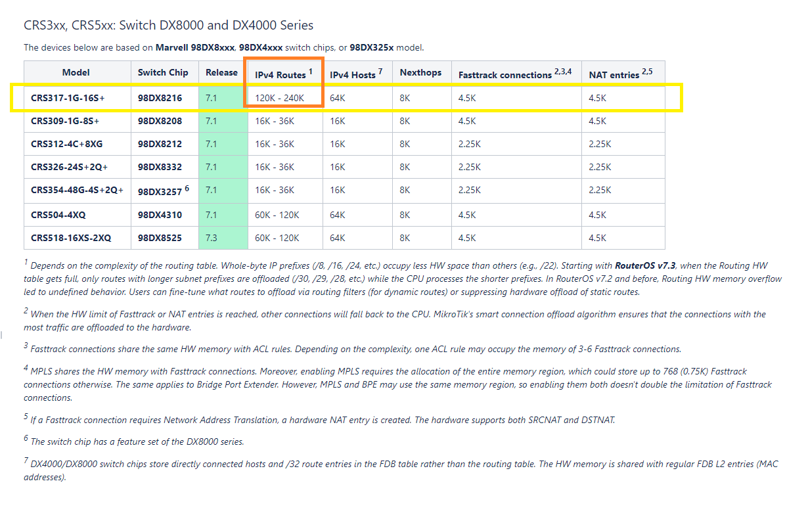
Task: Click the IPv4 Hosts column header
Action: (x=356, y=74)
